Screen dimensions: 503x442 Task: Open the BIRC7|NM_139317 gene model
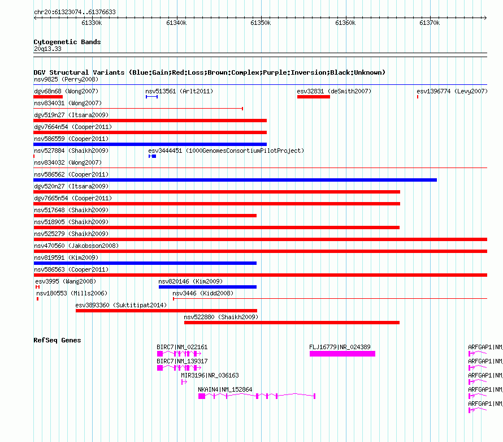[x=179, y=368]
